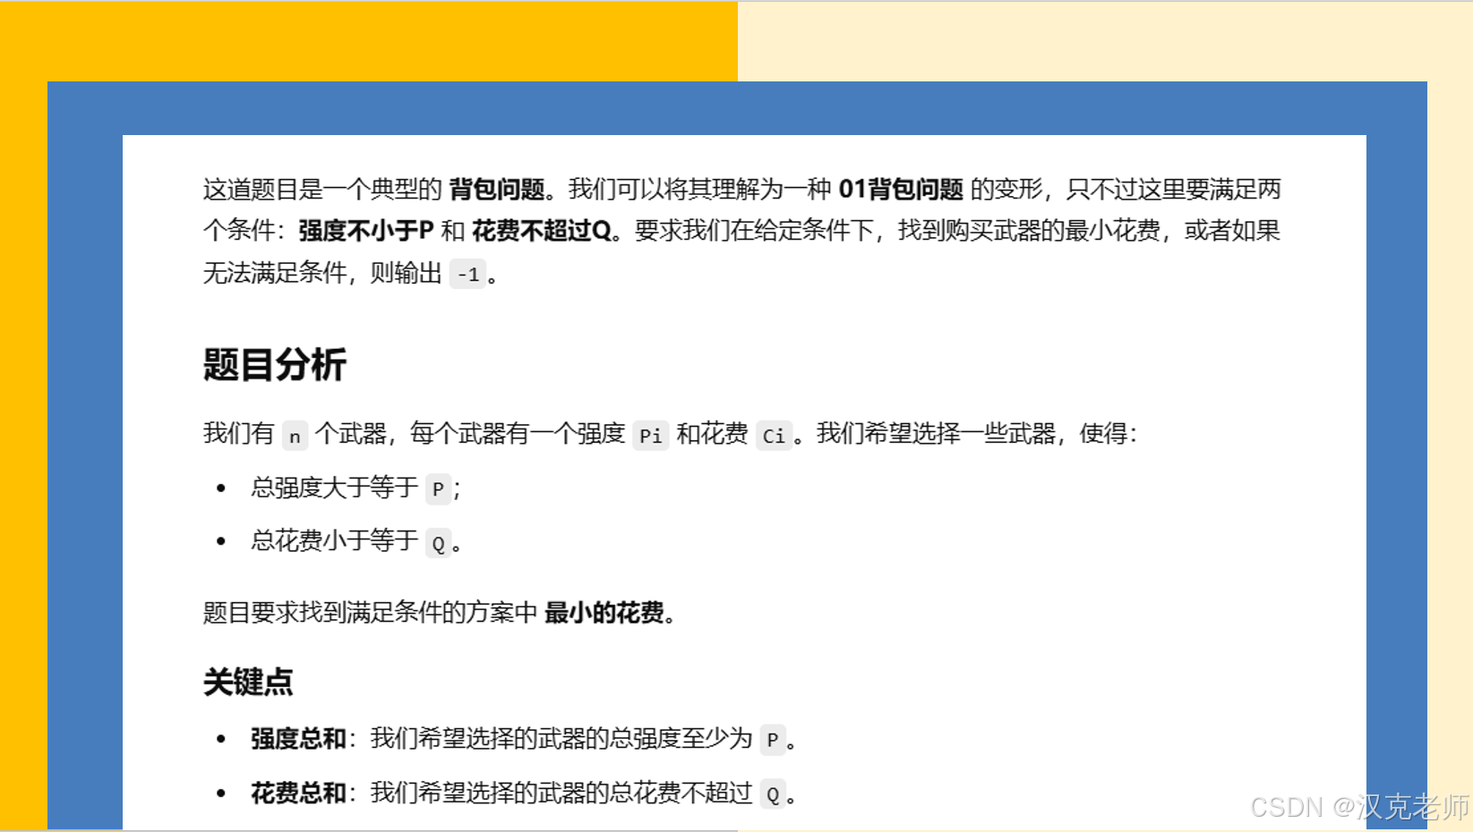Select the inline code n
The width and height of the screenshot is (1473, 832).
click(295, 437)
